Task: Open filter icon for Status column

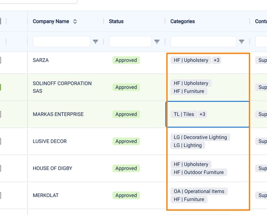Action: pyautogui.click(x=157, y=41)
